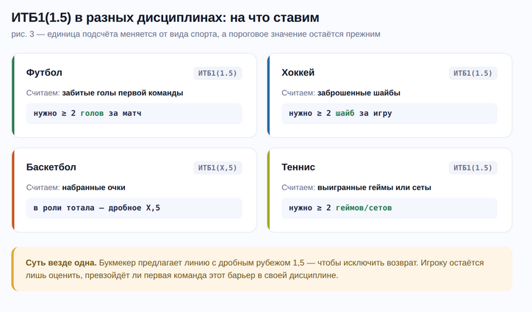Select the Хоккей card heading
This screenshot has height=312, width=532.
pos(298,73)
